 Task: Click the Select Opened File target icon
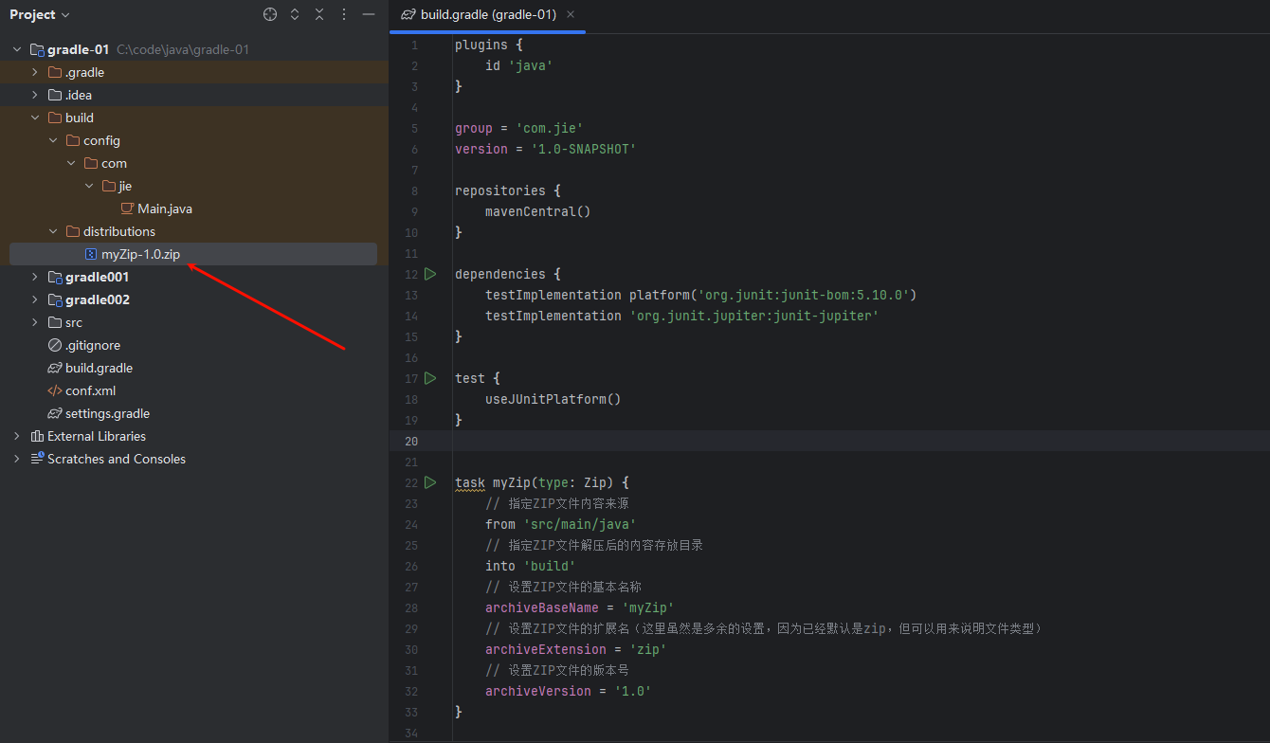[270, 14]
